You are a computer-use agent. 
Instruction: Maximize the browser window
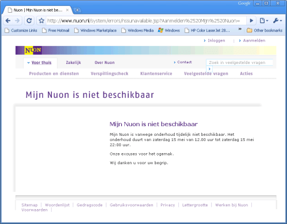(x=266, y=3)
